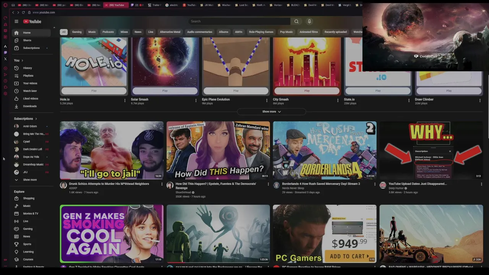Screen dimensions: 489x275
Task: Open more options for Solar Smash game
Action: point(196,100)
